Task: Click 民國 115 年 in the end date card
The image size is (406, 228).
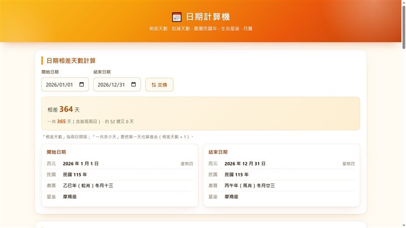Action: (236, 175)
